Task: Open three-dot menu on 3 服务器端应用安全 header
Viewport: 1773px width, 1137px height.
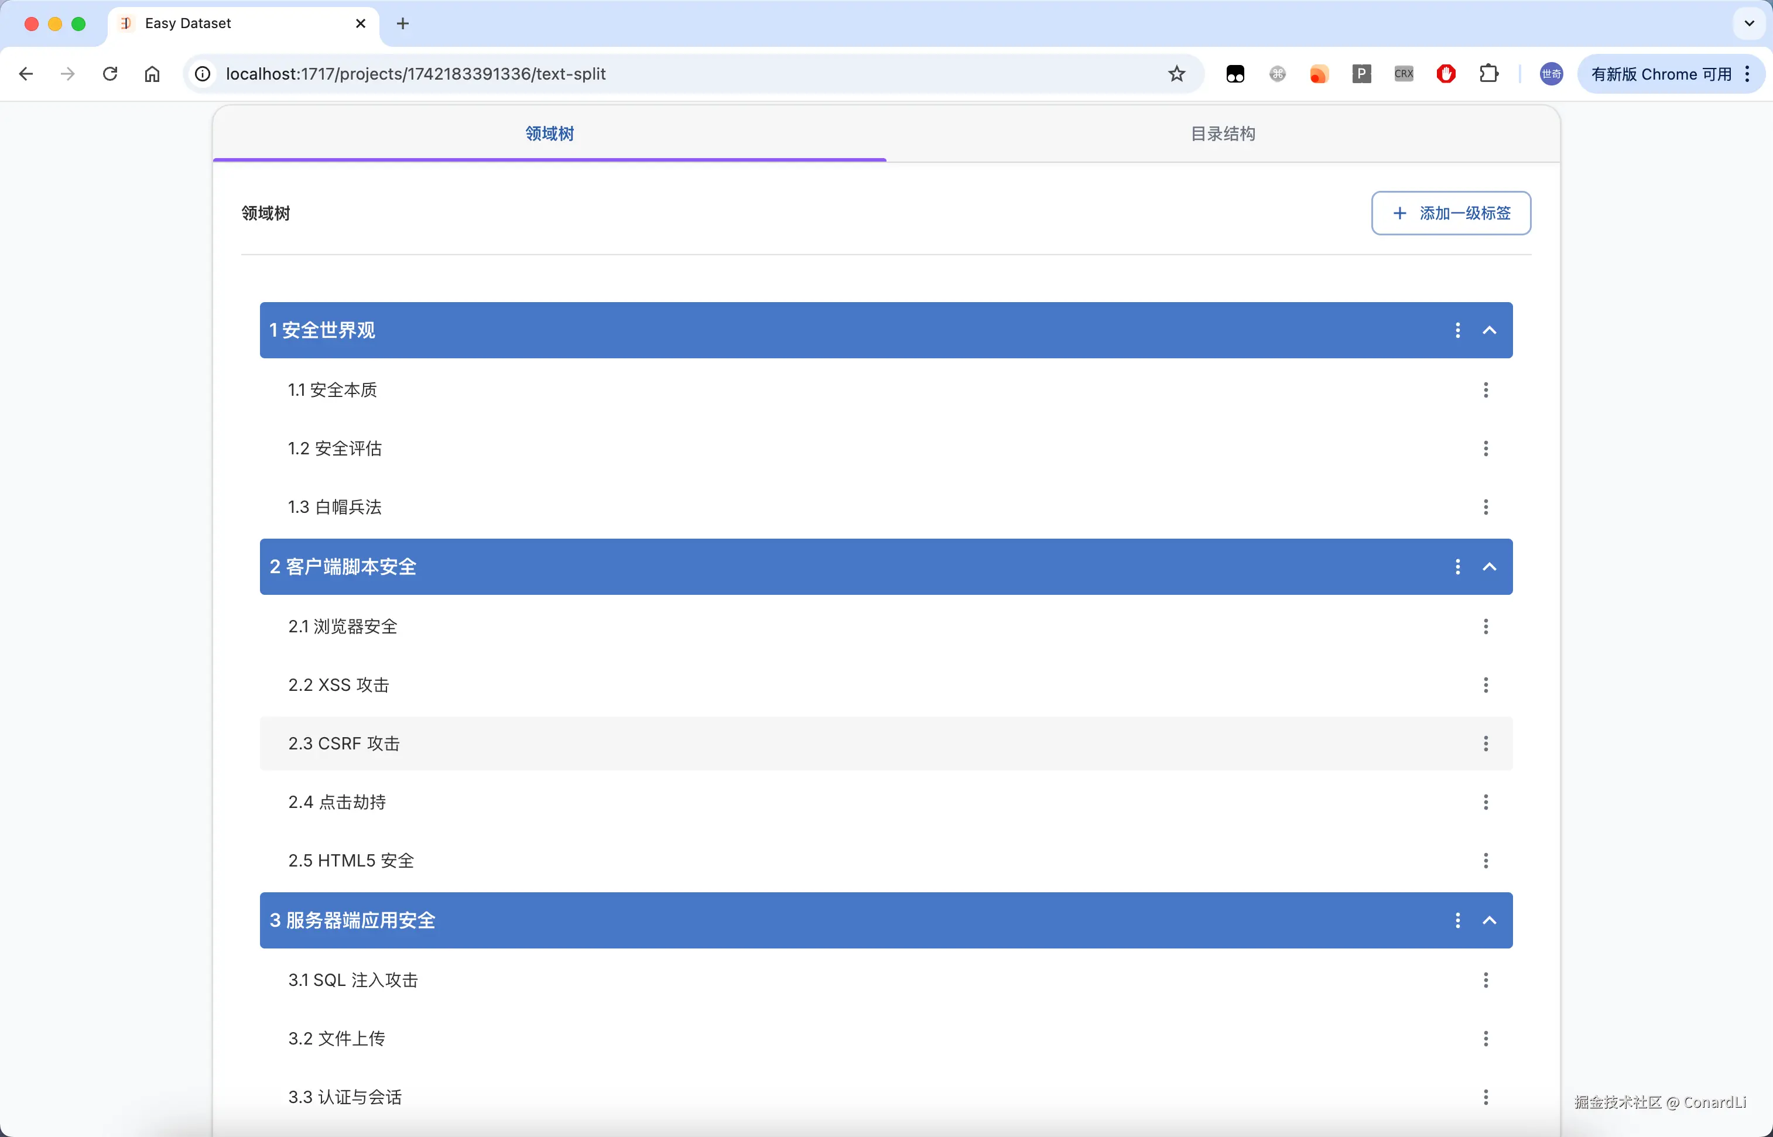Action: [x=1457, y=920]
